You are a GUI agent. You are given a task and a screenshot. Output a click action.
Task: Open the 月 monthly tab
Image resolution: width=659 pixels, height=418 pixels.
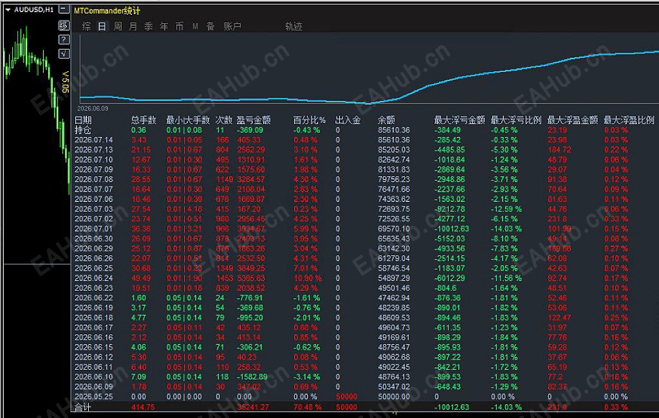tap(133, 26)
